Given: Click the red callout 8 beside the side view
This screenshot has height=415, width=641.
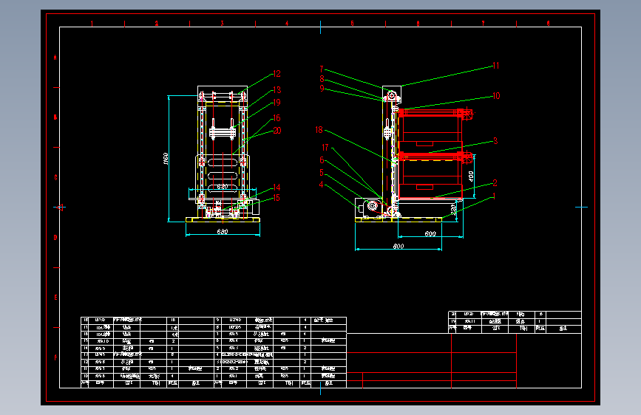Looking at the screenshot, I should [322, 79].
